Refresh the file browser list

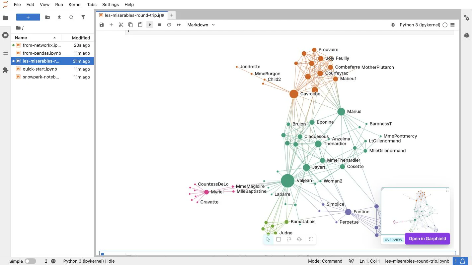[71, 17]
